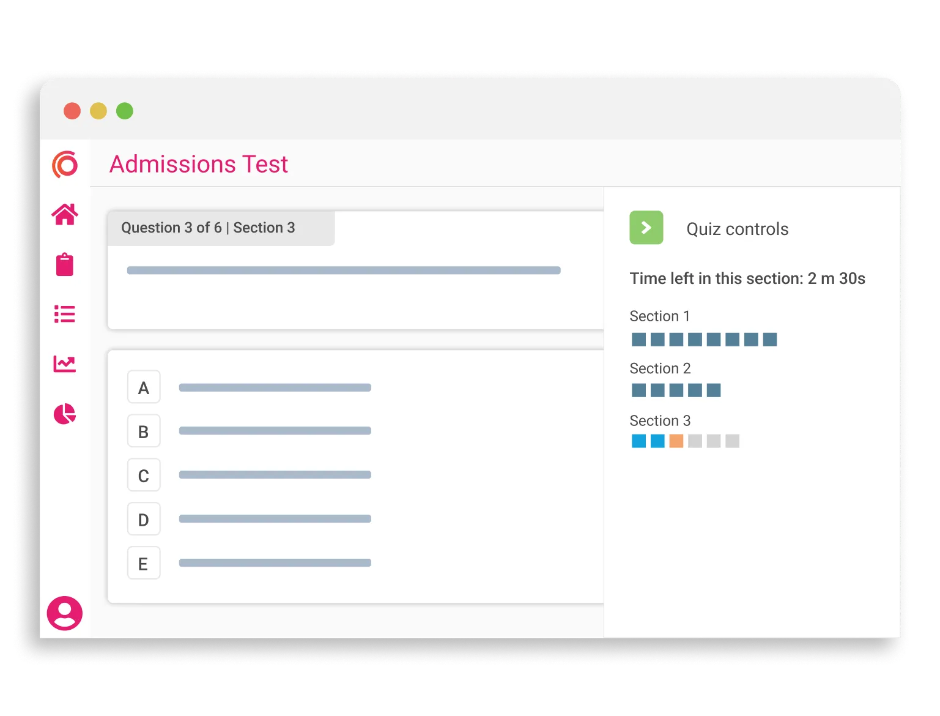Select answer option B
This screenshot has width=940, height=716.
(x=144, y=431)
